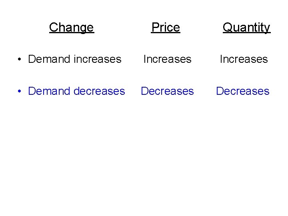The width and height of the screenshot is (288, 216).
Task: Click the letter P in Price heading
Action: click(x=155, y=27)
